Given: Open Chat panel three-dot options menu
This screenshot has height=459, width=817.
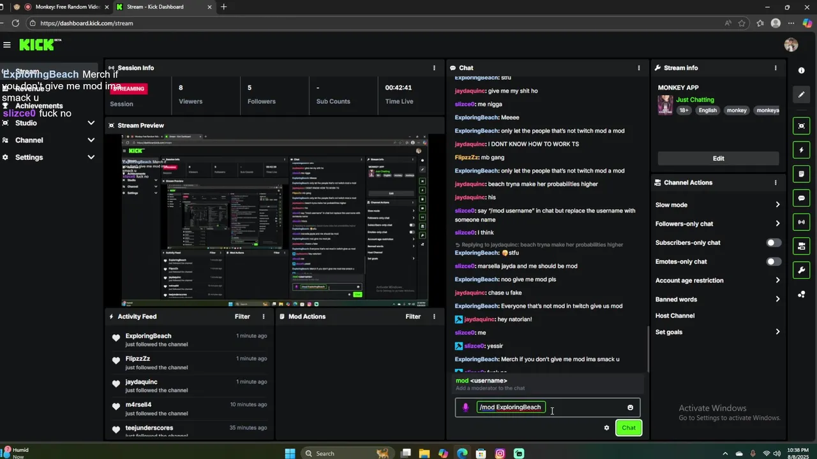Looking at the screenshot, I should click(638, 68).
